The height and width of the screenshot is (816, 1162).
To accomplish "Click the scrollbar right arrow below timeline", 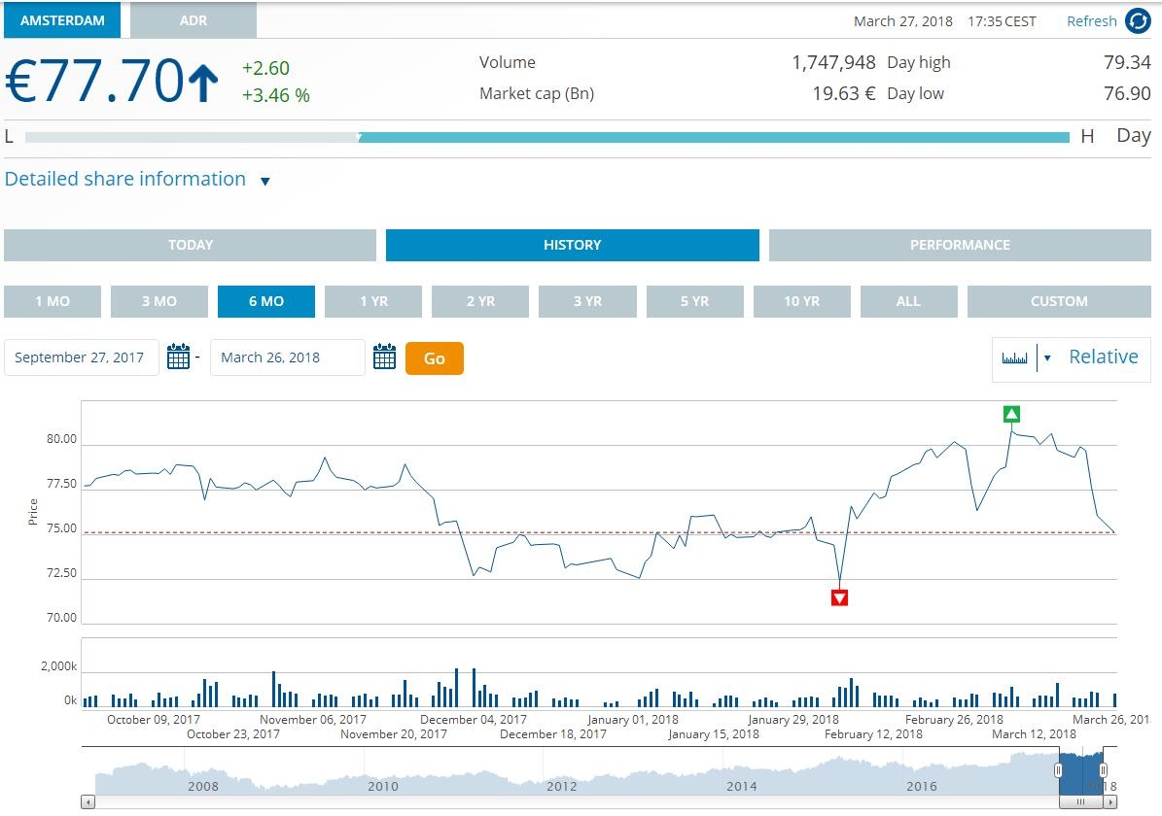I will (x=1110, y=802).
